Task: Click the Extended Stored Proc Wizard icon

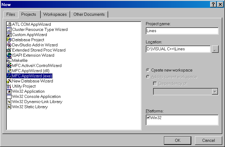Action: coord(9,50)
